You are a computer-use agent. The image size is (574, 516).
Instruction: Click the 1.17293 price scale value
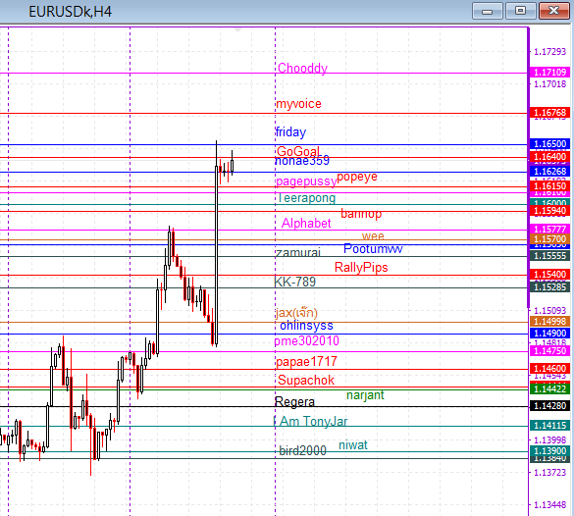[x=549, y=52]
